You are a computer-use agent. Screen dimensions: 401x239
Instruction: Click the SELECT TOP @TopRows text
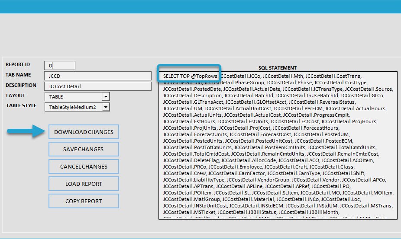tap(190, 76)
